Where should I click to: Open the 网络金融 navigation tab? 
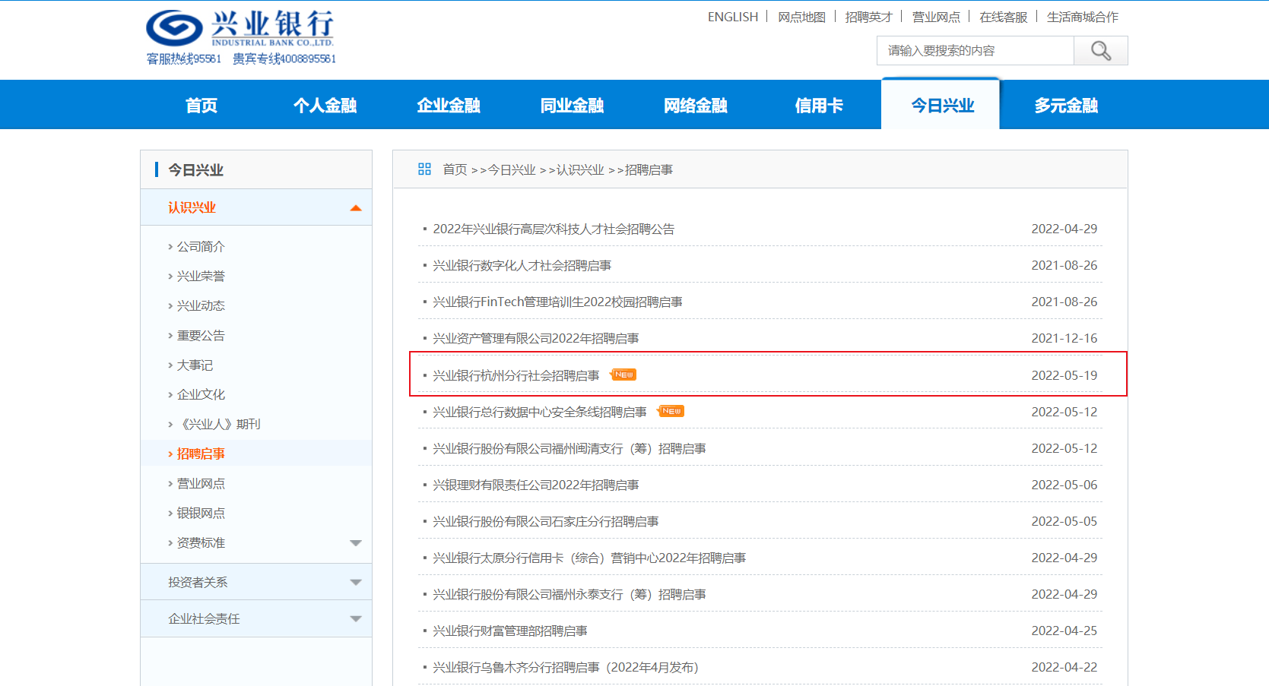pyautogui.click(x=696, y=105)
